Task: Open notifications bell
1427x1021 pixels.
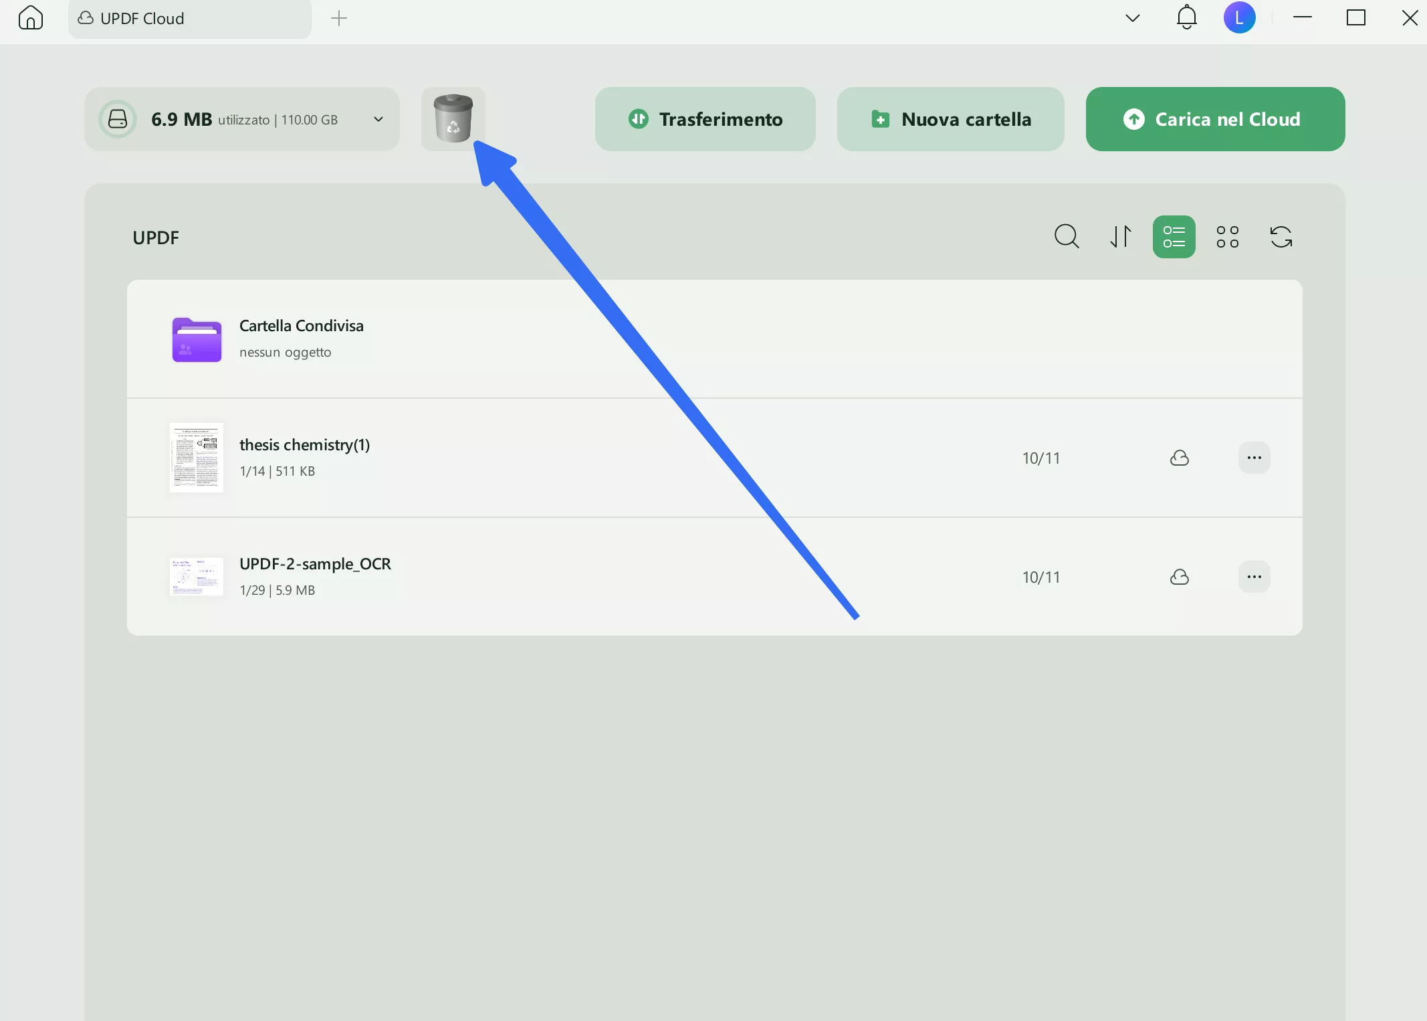Action: point(1186,17)
